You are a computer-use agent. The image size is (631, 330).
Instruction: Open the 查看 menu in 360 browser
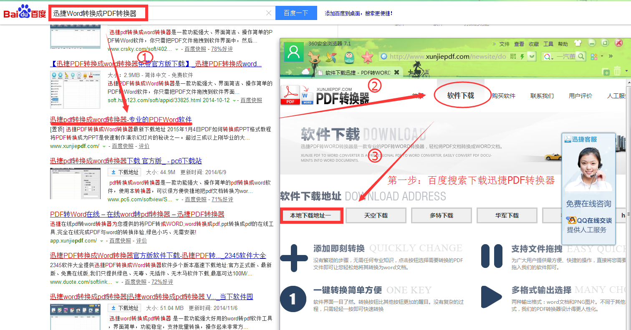pyautogui.click(x=519, y=44)
